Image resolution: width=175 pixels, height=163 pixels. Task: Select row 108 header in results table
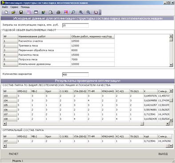coord(10,119)
